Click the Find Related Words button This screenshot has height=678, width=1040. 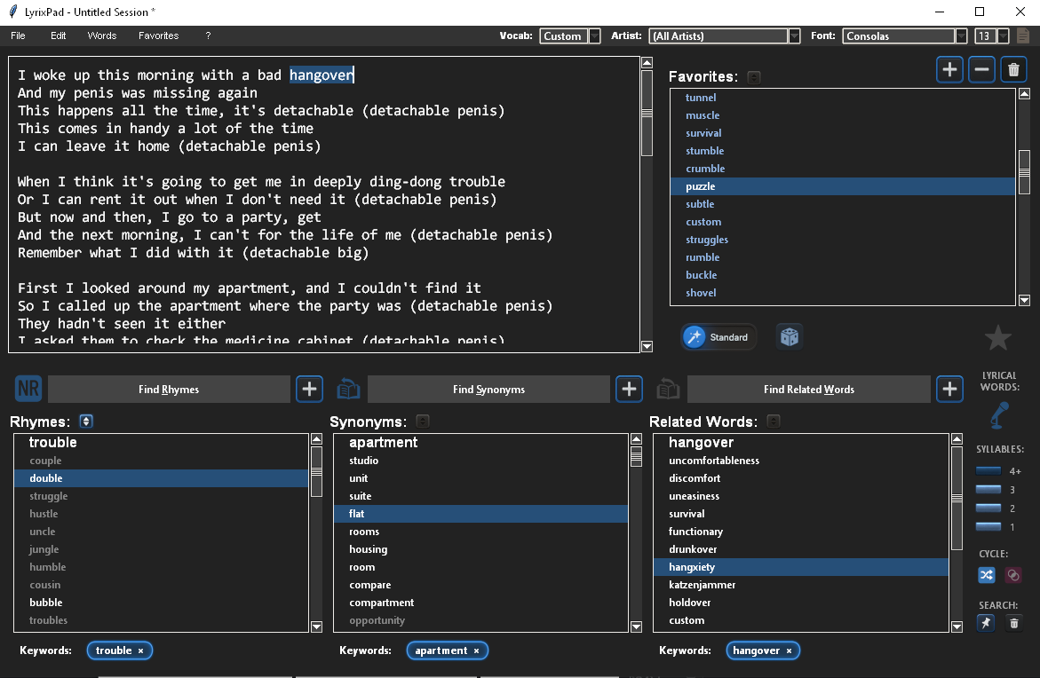[x=808, y=389]
